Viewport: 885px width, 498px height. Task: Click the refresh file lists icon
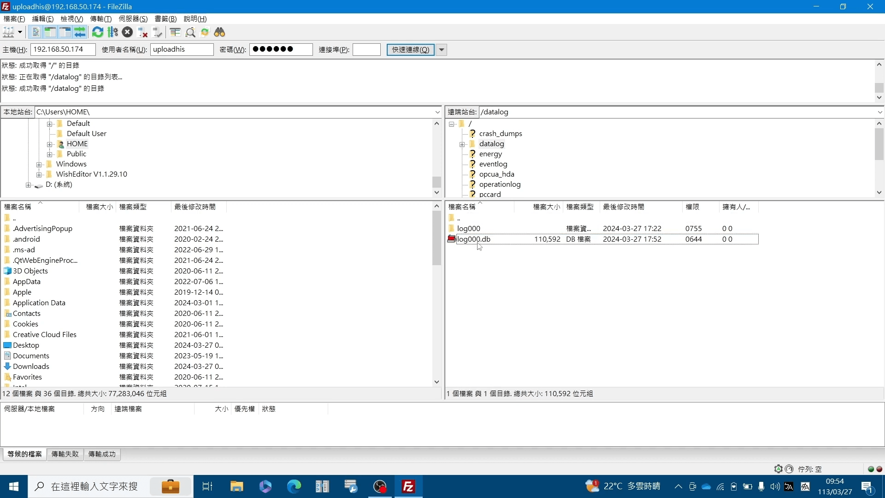point(98,32)
